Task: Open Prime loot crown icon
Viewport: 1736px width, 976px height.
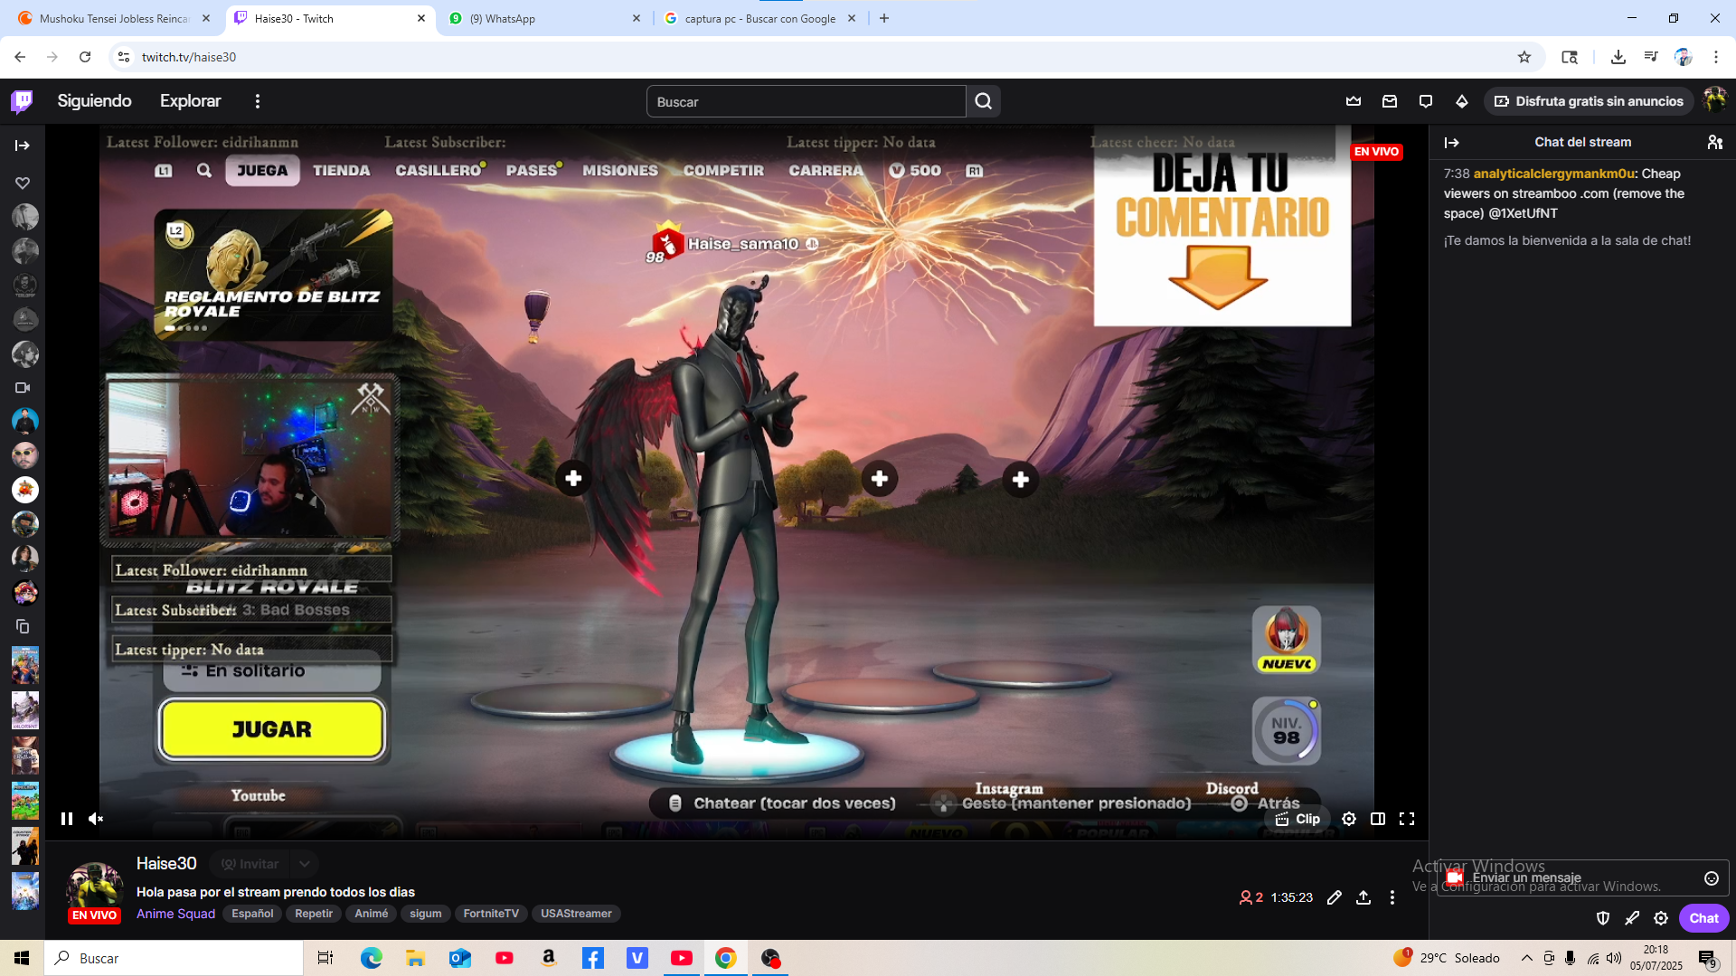Action: (x=1354, y=101)
